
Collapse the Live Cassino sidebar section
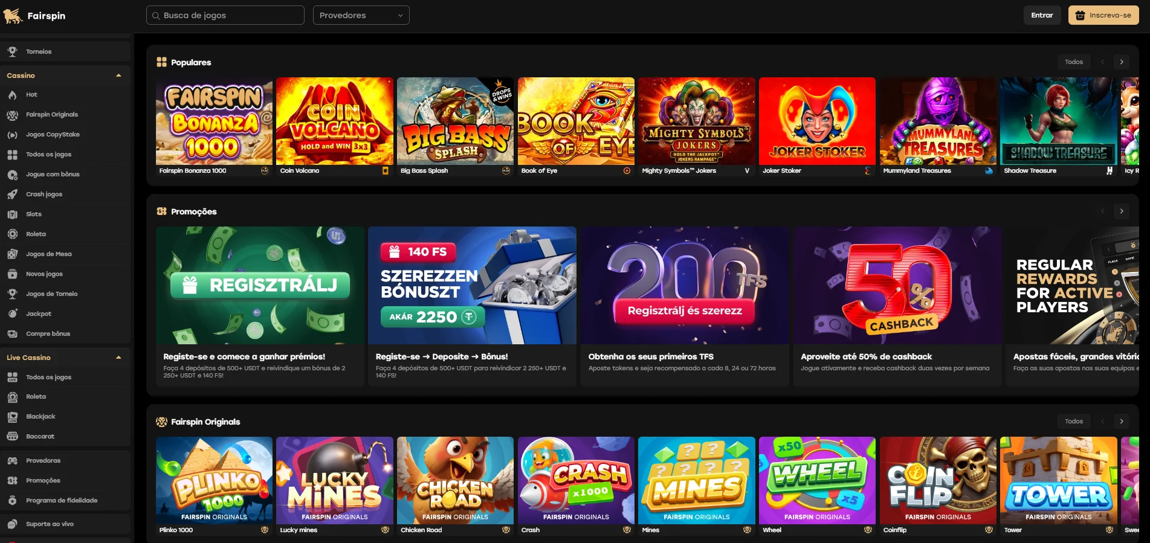coord(118,358)
